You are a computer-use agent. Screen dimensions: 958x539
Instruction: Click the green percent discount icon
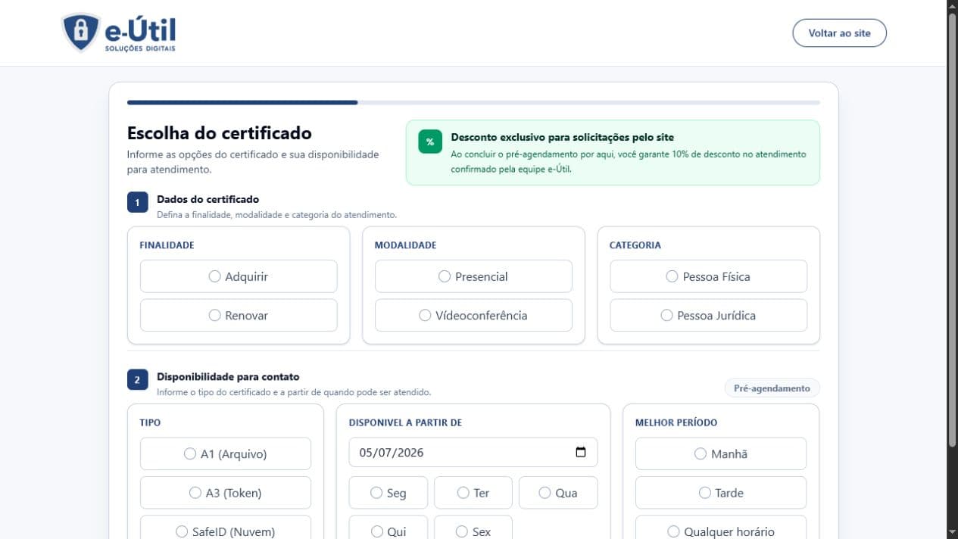pyautogui.click(x=430, y=142)
